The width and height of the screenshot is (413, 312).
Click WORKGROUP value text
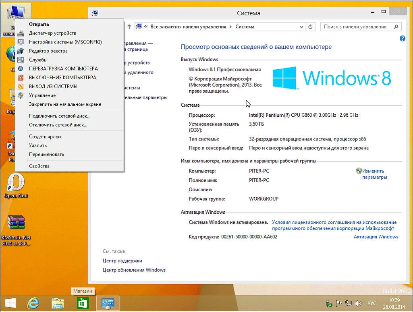(x=264, y=199)
